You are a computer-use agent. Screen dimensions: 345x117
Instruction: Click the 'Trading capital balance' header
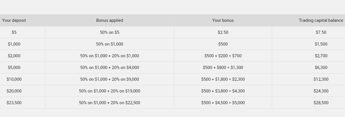click(321, 20)
